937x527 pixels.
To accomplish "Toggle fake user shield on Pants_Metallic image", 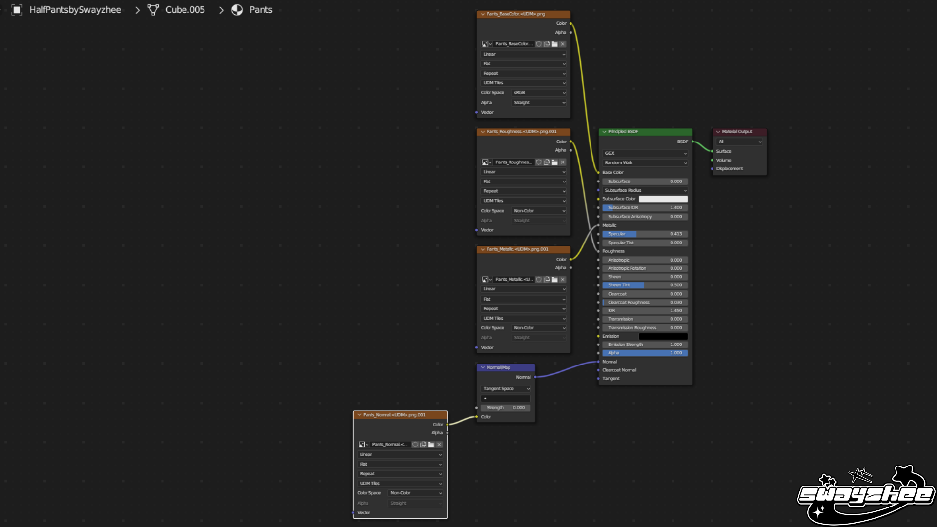I will tap(539, 280).
